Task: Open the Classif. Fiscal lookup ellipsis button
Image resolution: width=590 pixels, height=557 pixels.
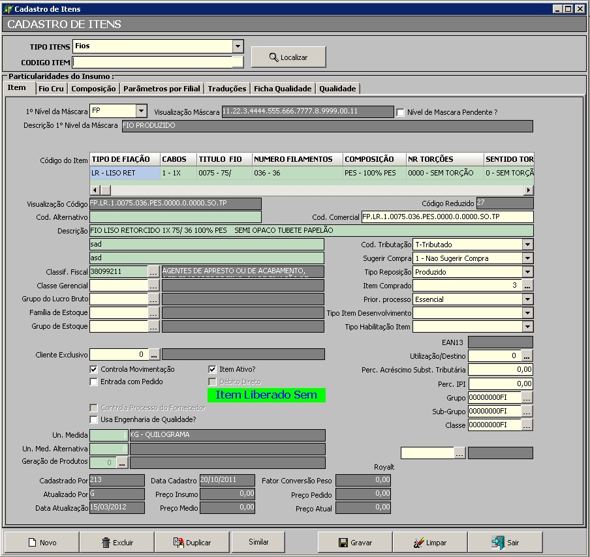Action: click(x=153, y=271)
